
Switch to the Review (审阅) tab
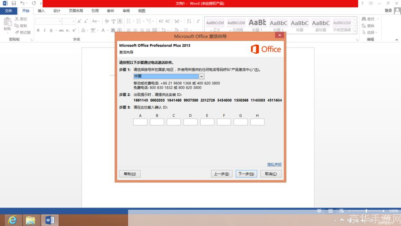[x=126, y=11]
